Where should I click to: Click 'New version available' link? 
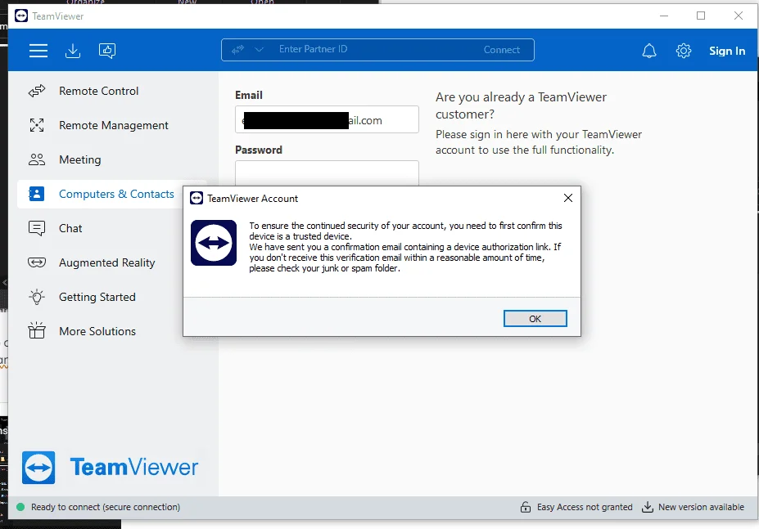701,507
